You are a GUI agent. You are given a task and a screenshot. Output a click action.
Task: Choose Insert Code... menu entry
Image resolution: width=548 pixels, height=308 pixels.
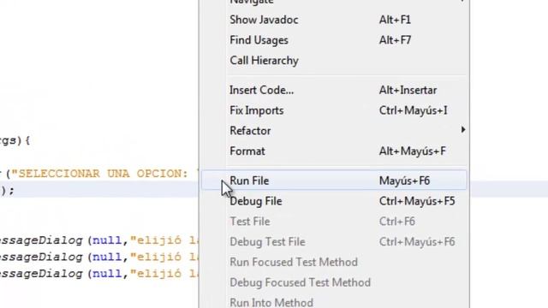[334, 90]
